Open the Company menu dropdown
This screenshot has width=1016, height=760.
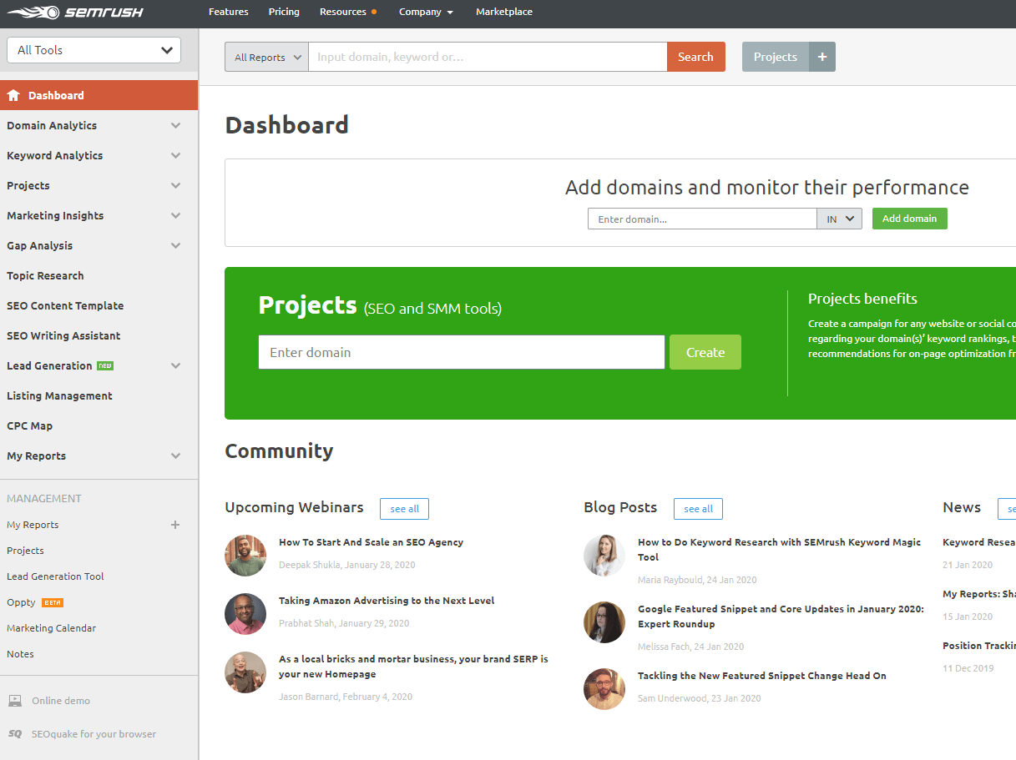click(x=426, y=12)
